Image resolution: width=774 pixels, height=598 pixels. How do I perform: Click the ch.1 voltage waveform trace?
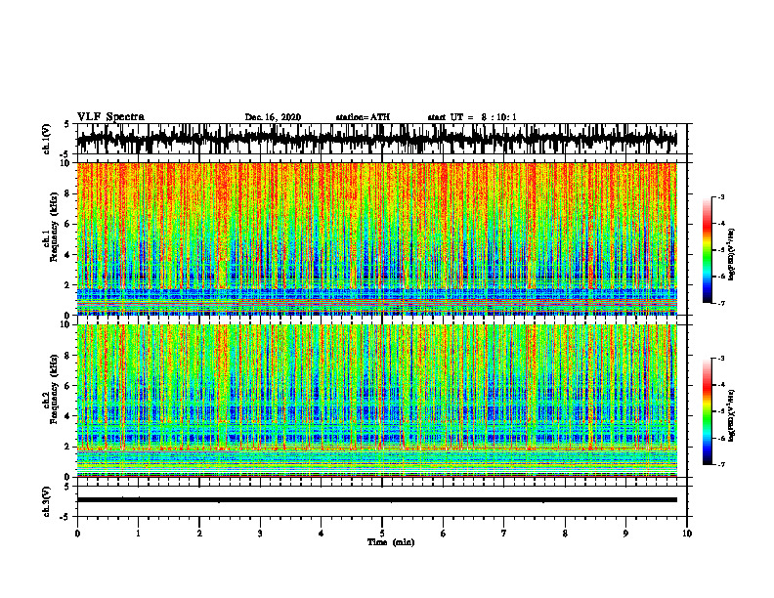click(x=377, y=139)
